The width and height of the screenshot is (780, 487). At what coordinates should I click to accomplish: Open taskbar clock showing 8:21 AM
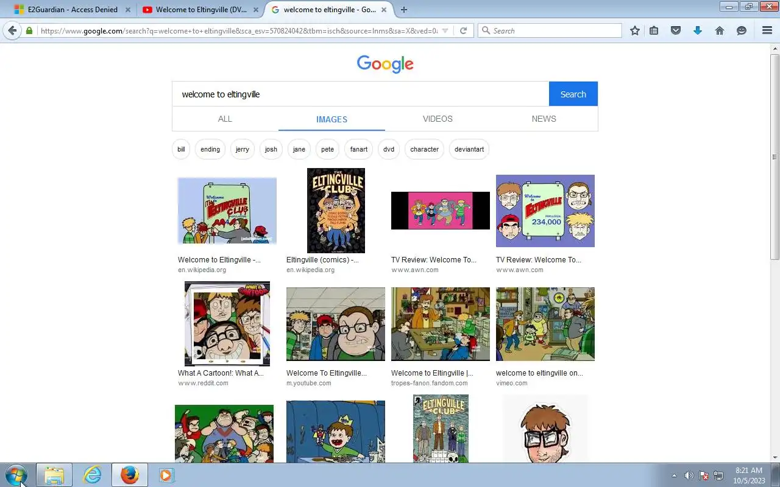749,475
